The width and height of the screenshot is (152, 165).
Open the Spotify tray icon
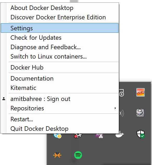(78, 155)
